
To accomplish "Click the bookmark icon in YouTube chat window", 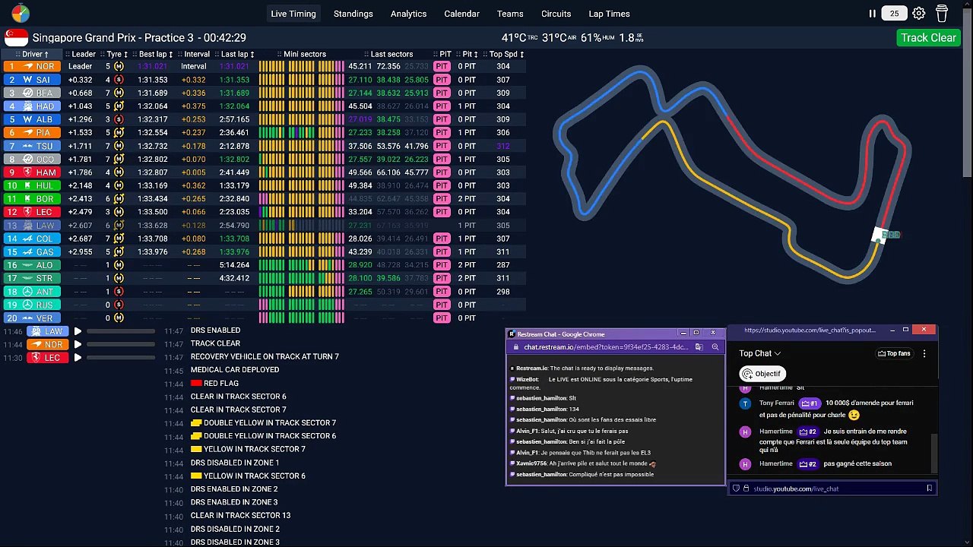I will tap(929, 489).
